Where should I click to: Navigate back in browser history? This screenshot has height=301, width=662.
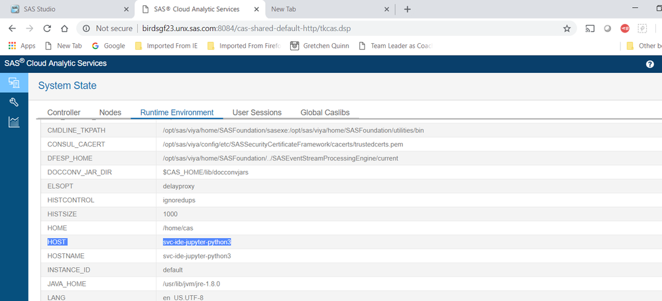[12, 29]
